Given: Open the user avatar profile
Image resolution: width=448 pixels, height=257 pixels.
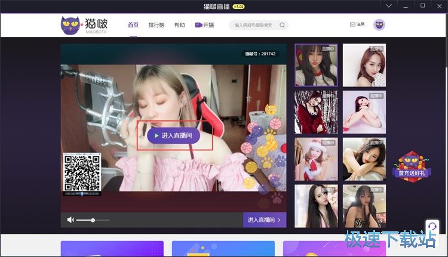Looking at the screenshot, I should (379, 25).
